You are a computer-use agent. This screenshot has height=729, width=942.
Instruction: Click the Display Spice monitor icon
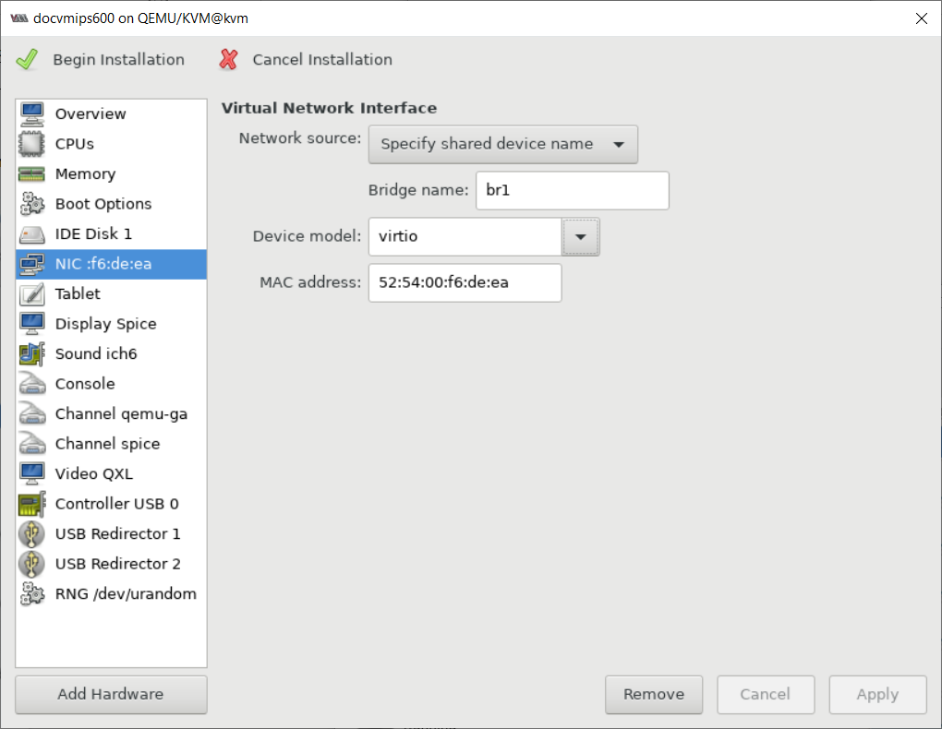(x=31, y=324)
